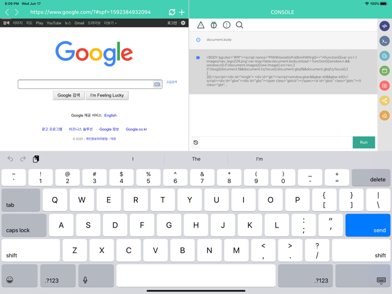Open the Gmail tab in Google bar

pos(79,23)
